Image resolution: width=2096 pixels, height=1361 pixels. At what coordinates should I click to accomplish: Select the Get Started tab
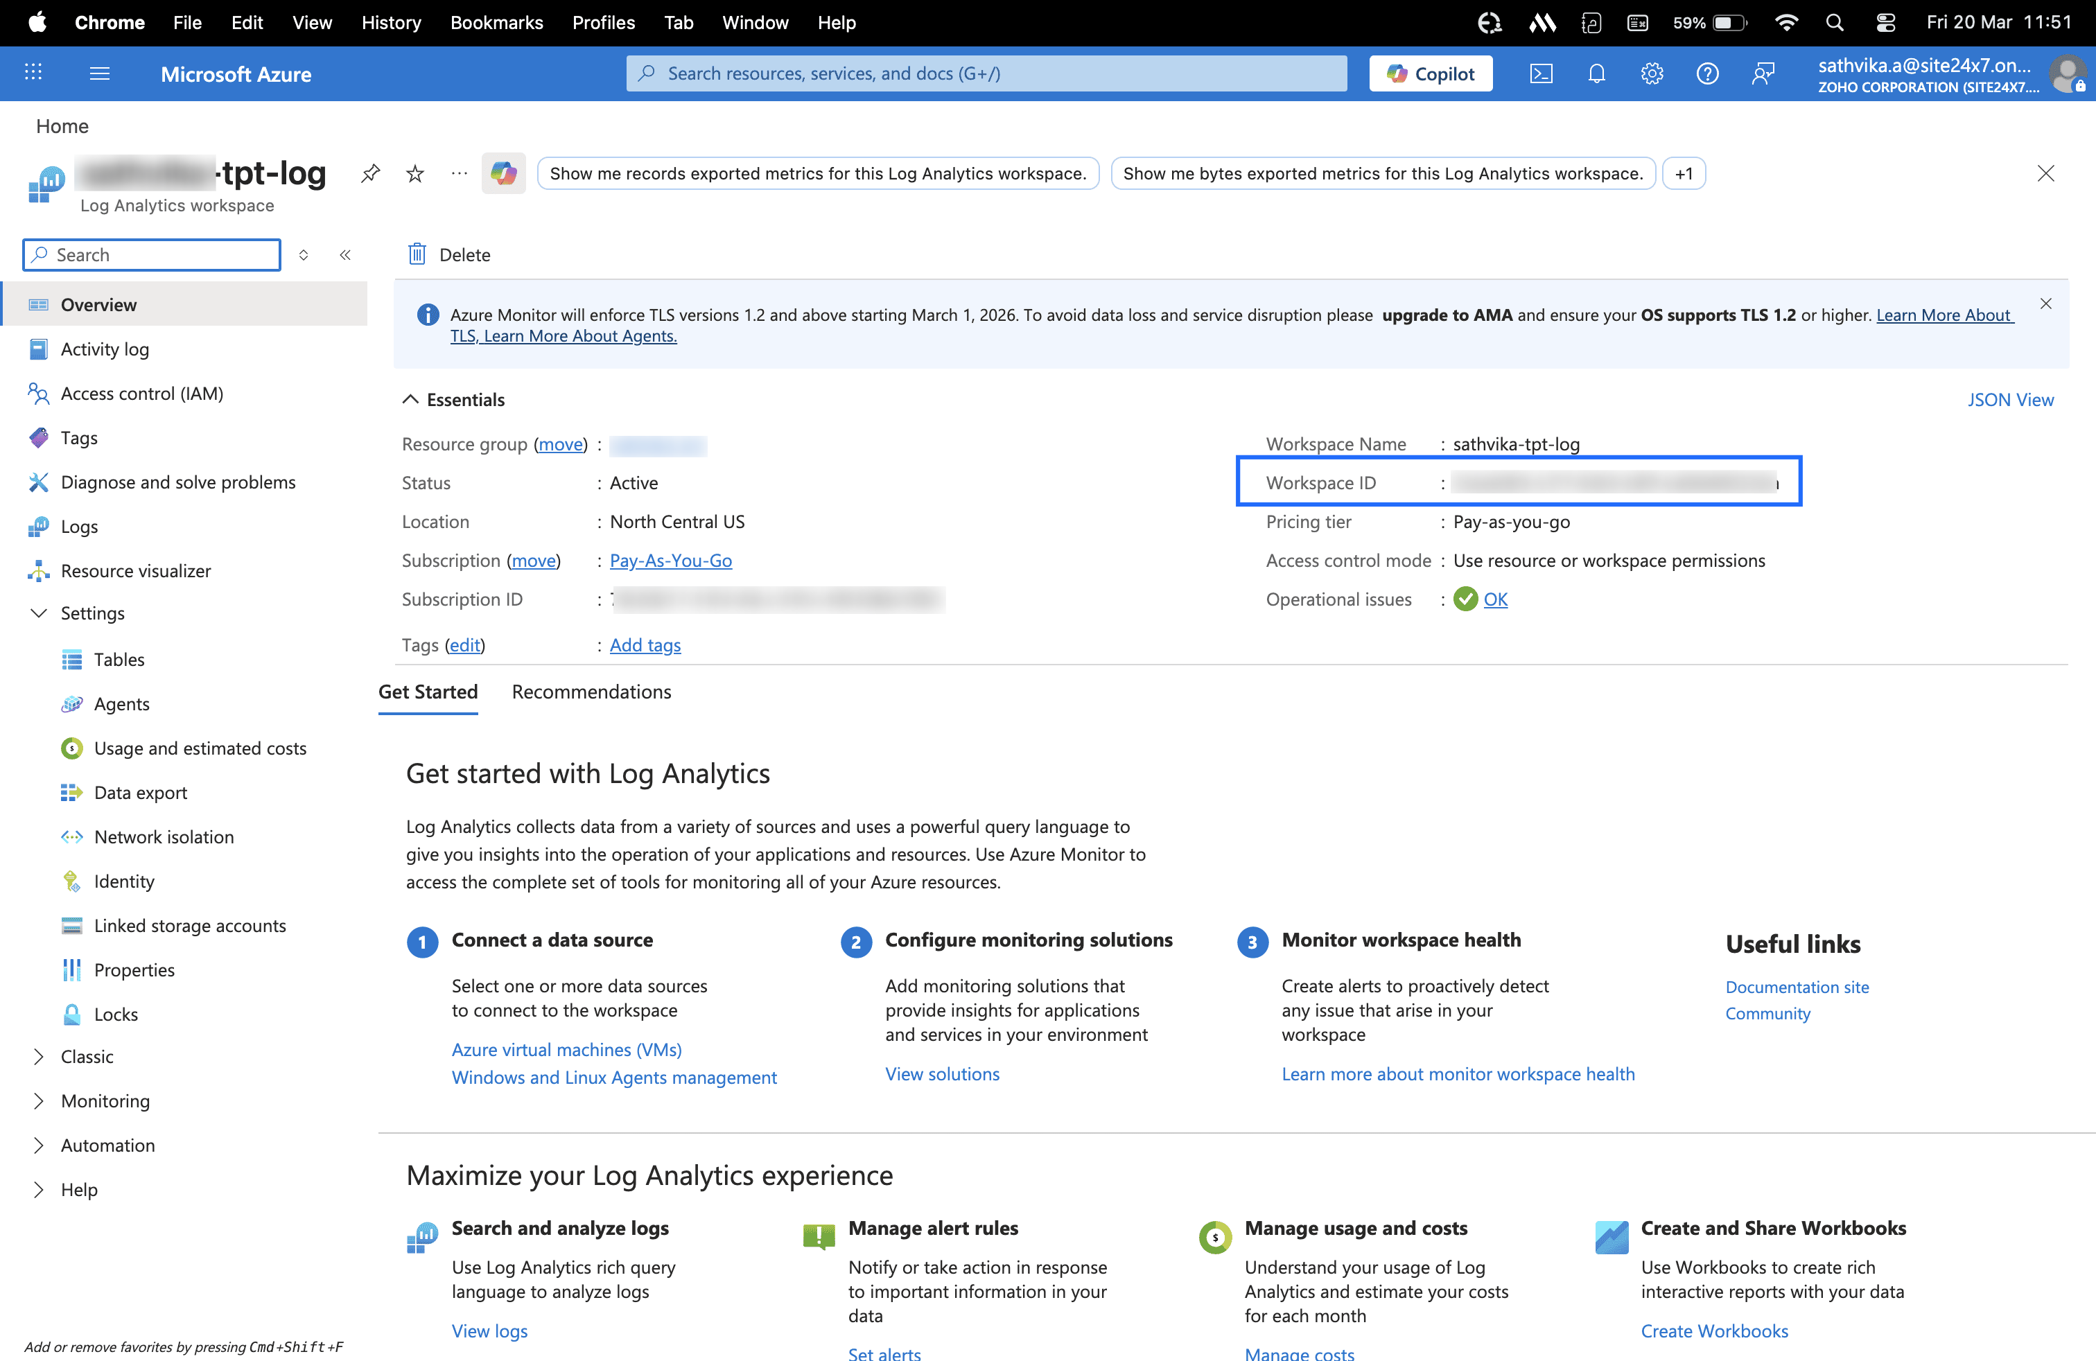click(428, 692)
